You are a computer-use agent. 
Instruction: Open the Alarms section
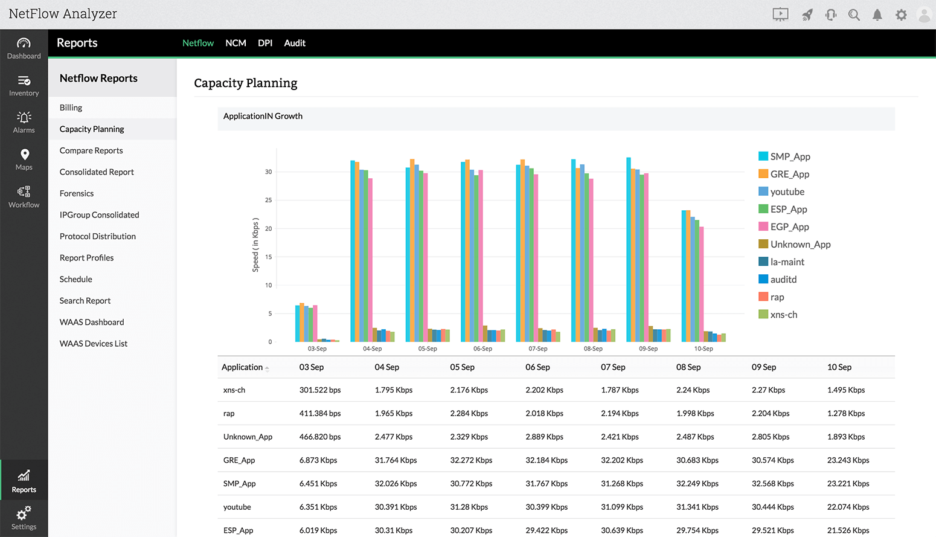click(x=24, y=122)
